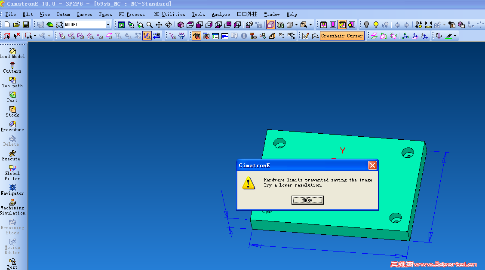
Task: Click the yellow light bulb icon
Action: click(376, 25)
